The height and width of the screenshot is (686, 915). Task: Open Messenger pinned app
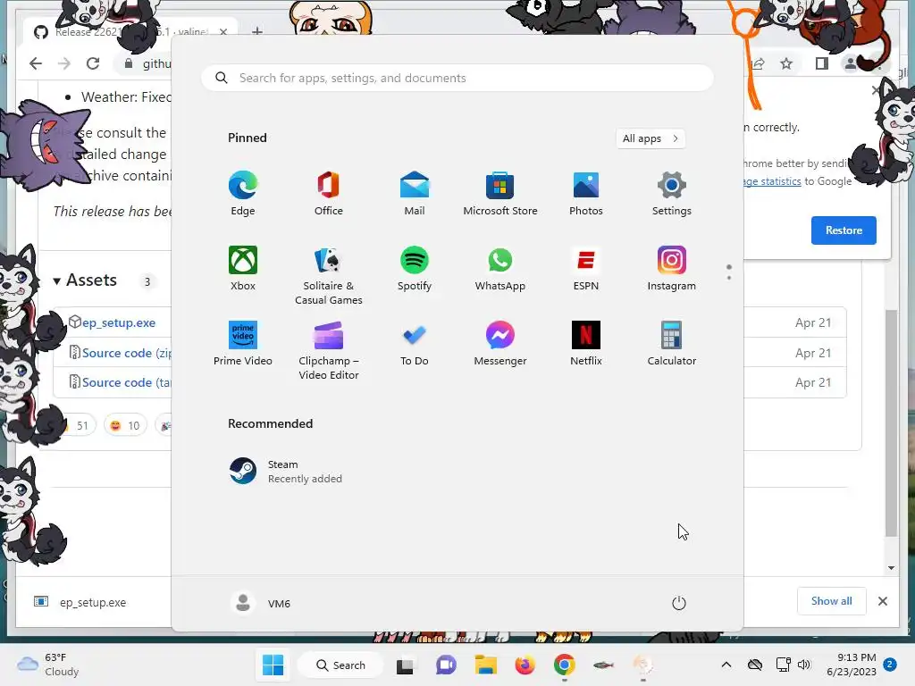click(x=500, y=344)
